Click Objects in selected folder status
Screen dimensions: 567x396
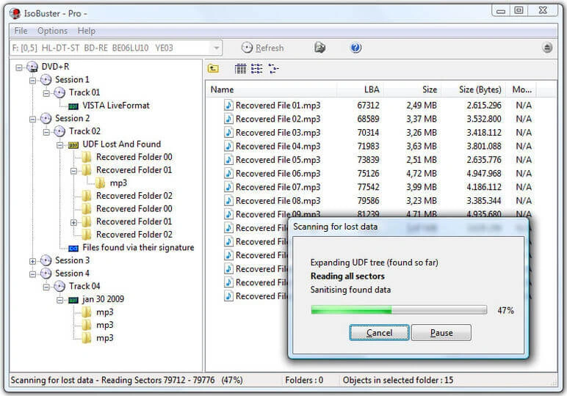pos(398,380)
